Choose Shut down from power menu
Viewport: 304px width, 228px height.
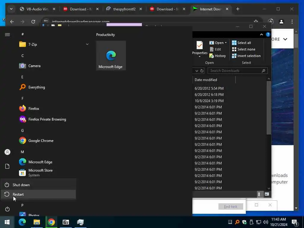click(x=38, y=185)
